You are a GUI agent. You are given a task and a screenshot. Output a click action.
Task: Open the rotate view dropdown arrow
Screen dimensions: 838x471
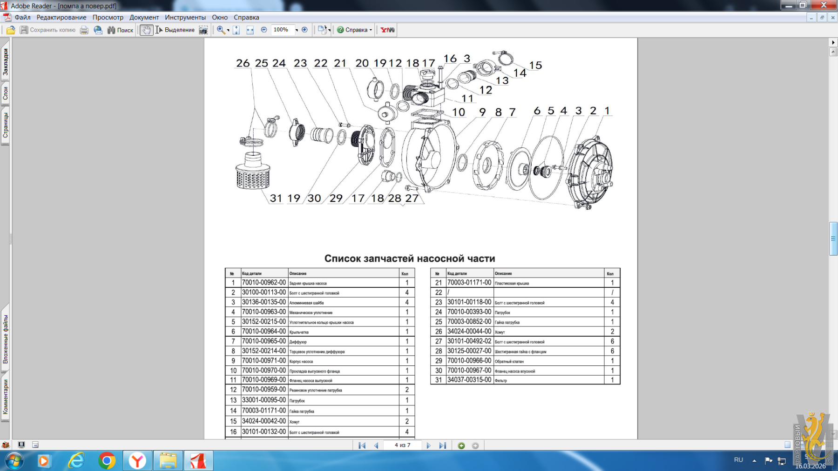[x=330, y=30]
